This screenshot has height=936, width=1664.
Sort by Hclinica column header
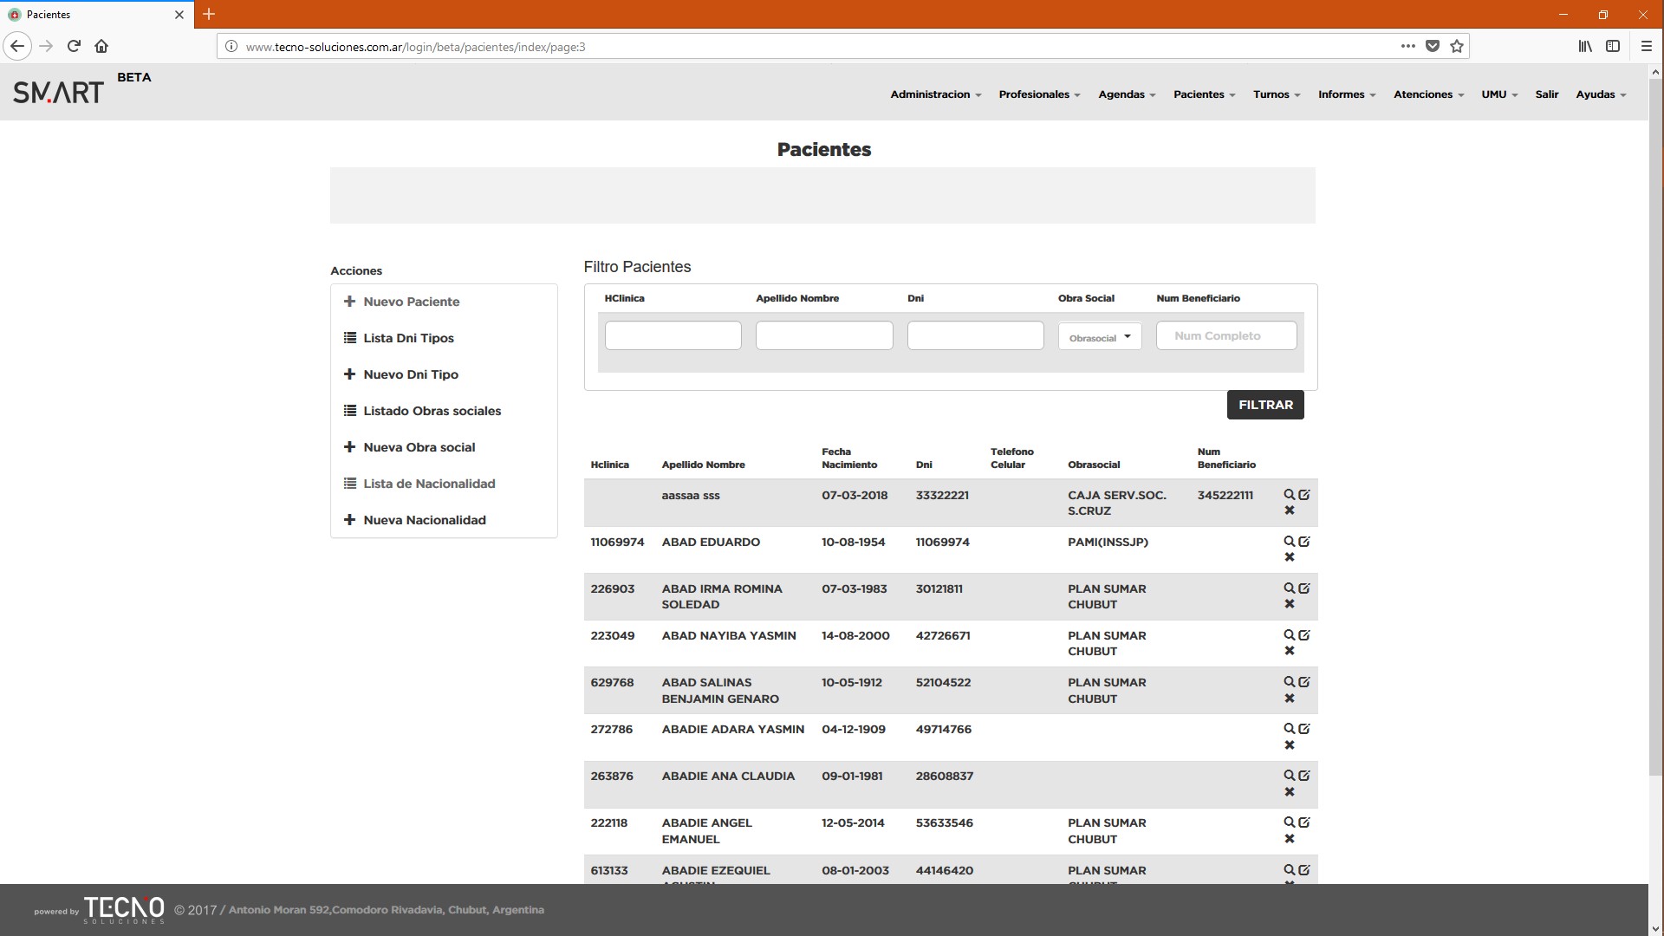point(609,465)
